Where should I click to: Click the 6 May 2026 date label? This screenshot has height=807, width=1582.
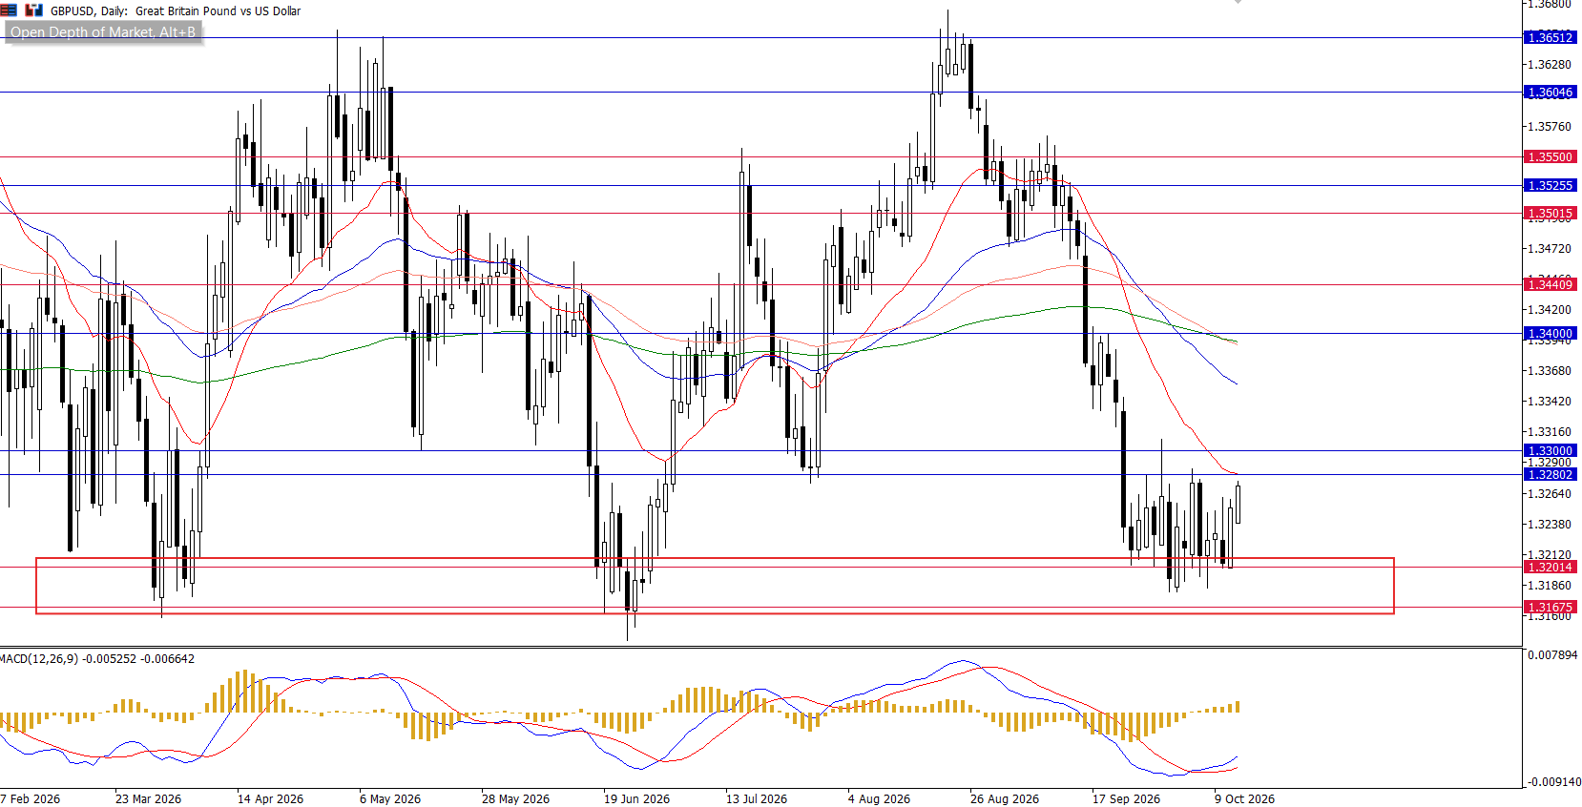[x=390, y=799]
